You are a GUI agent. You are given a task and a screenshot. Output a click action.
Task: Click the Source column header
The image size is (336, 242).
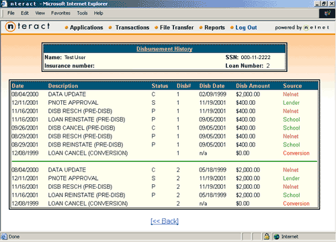[292, 86]
